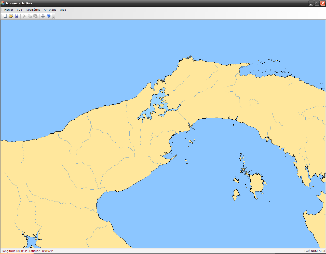This screenshot has width=326, height=254.
Task: Click the blue help question mark icon
Action: (49, 16)
